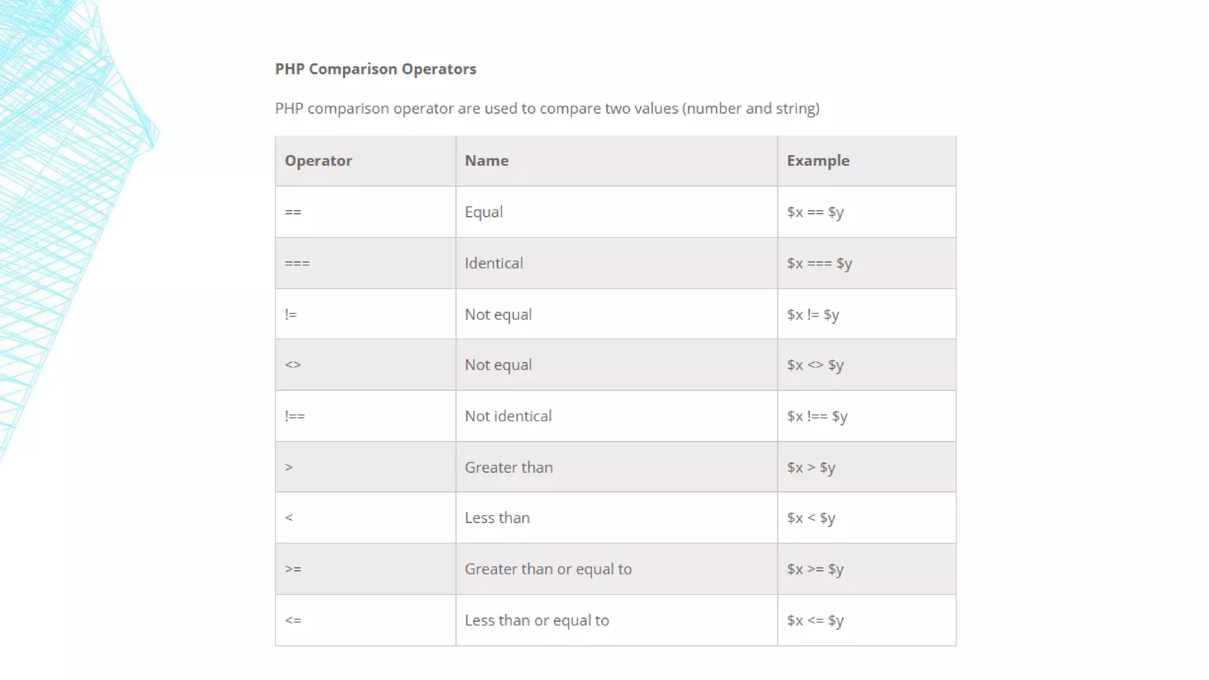Select the Name column header
Screen dimensions: 1209x680
[x=616, y=161]
